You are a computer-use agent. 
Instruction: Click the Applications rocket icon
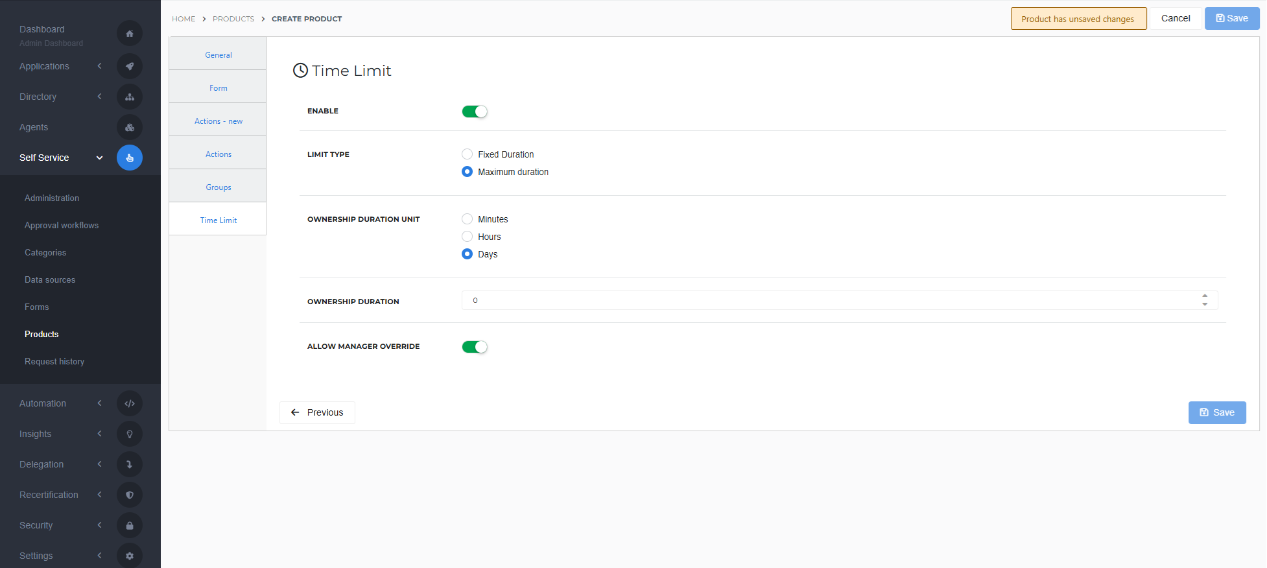click(x=130, y=66)
